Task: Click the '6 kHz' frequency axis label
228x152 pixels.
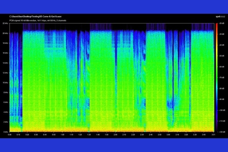Action: [6, 102]
